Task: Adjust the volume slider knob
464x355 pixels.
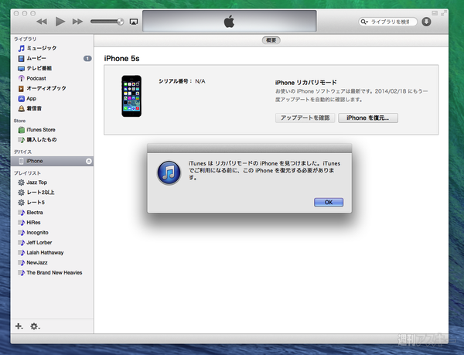Action: tap(120, 22)
